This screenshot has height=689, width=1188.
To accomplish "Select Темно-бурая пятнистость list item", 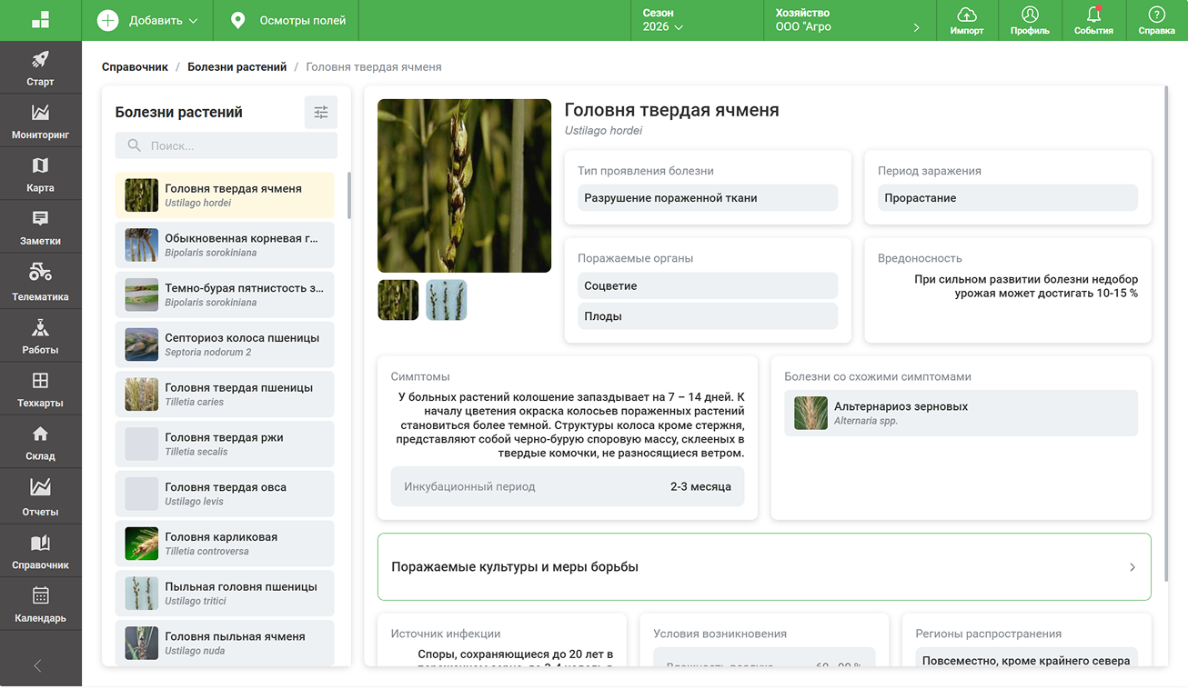I will point(225,295).
